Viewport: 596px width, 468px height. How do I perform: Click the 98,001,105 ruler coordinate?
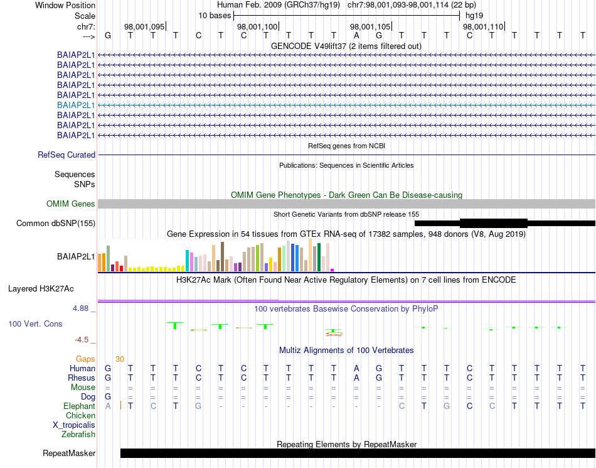[x=370, y=26]
